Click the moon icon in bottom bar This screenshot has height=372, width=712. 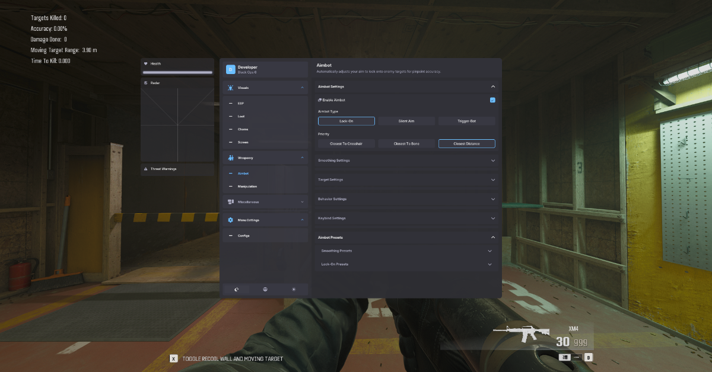click(x=236, y=290)
